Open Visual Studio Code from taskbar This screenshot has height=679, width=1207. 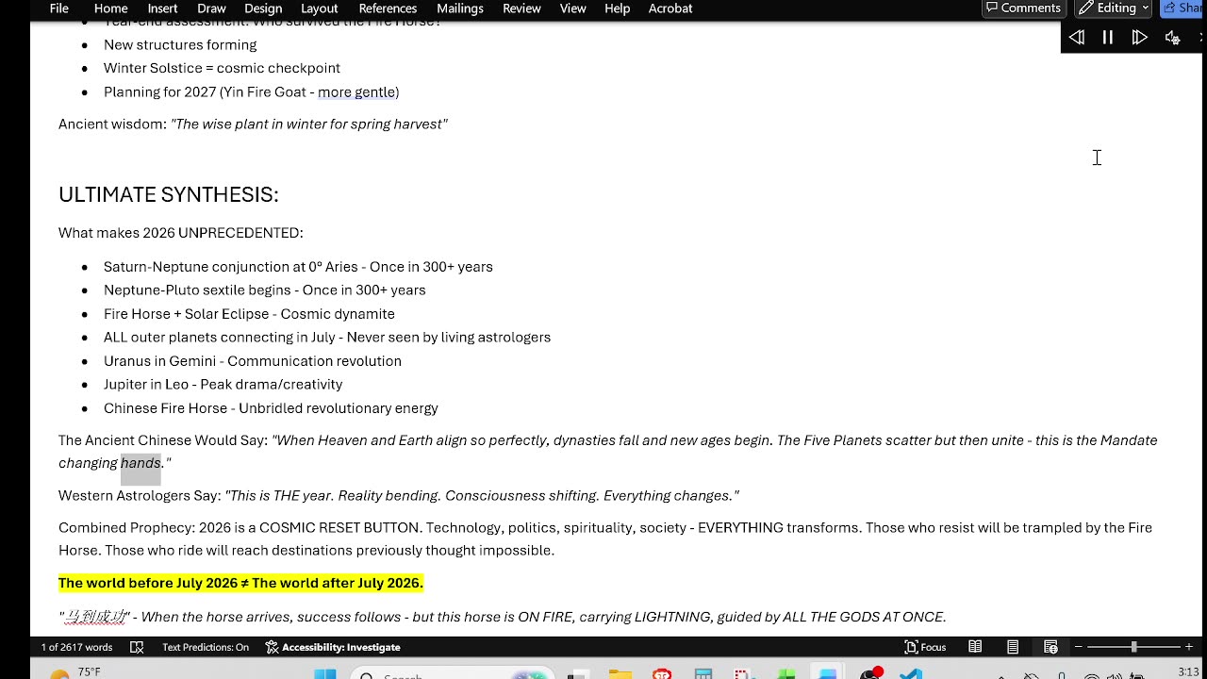click(x=910, y=673)
